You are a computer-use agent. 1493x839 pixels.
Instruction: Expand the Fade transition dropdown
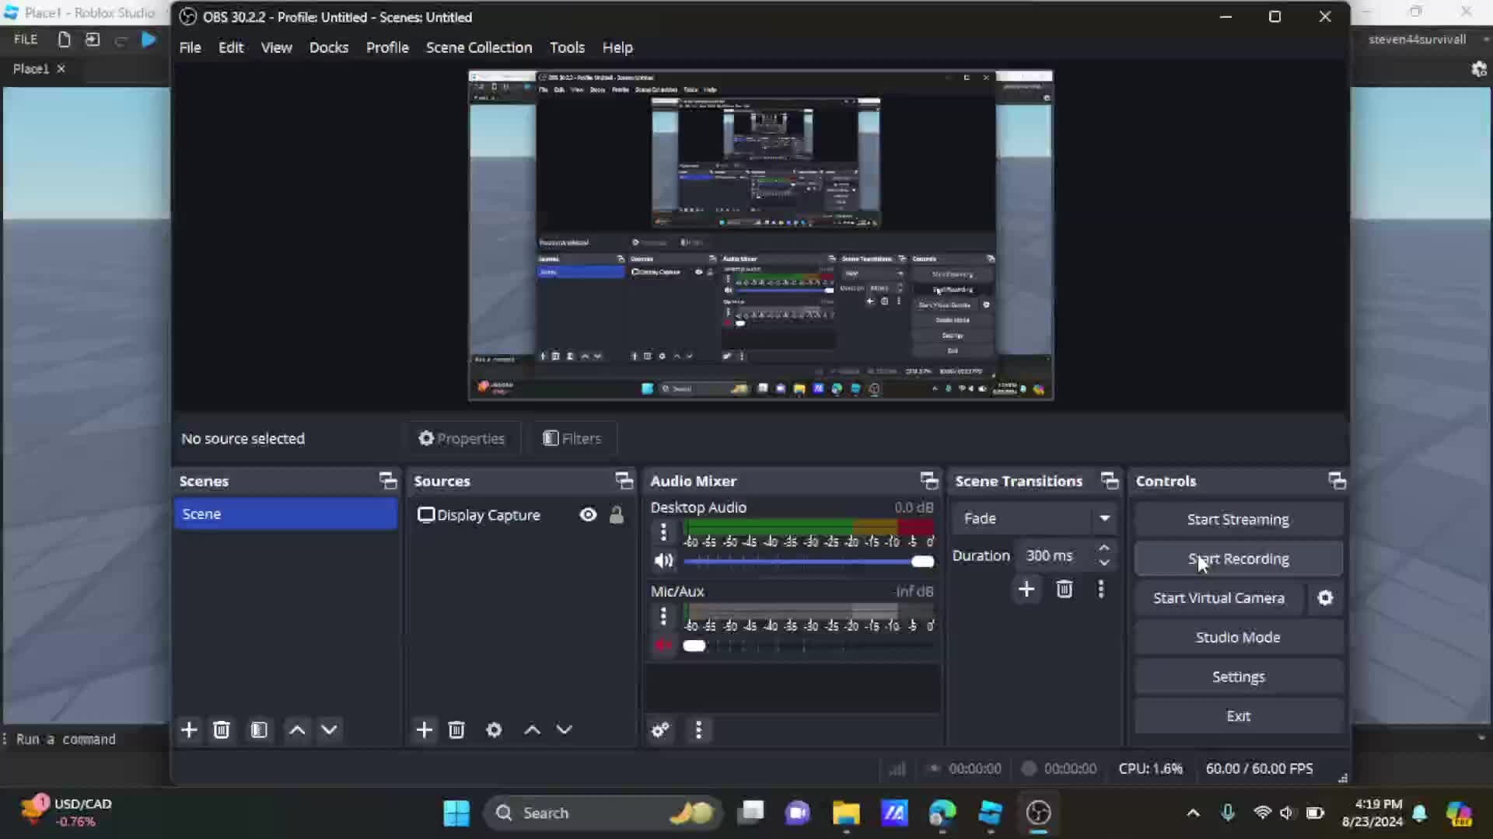[x=1104, y=518]
